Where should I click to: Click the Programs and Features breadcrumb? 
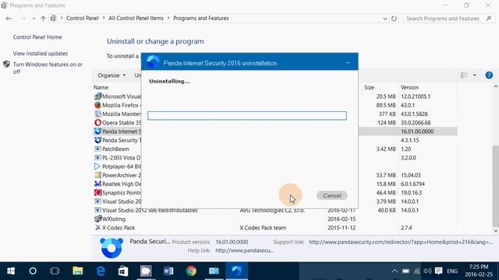pos(201,19)
